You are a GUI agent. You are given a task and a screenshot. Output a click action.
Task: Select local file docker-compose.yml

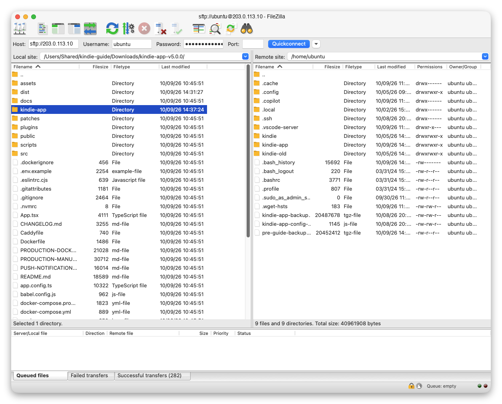109,312
